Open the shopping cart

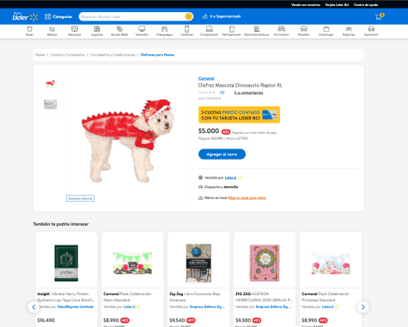click(x=379, y=16)
